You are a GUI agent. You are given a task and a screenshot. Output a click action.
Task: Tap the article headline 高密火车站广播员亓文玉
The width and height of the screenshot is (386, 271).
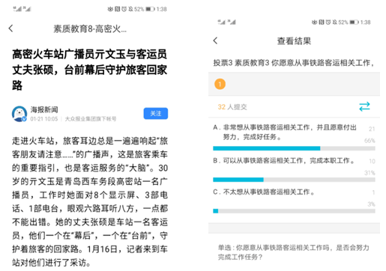pos(89,70)
